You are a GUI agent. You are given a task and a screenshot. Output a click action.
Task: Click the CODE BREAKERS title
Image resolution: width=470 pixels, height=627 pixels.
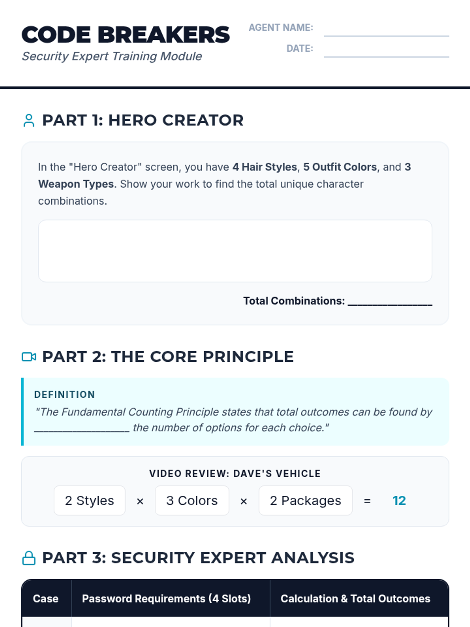125,35
